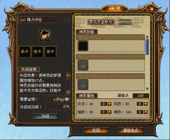Add a point to 地防 with plus

coord(110,112)
